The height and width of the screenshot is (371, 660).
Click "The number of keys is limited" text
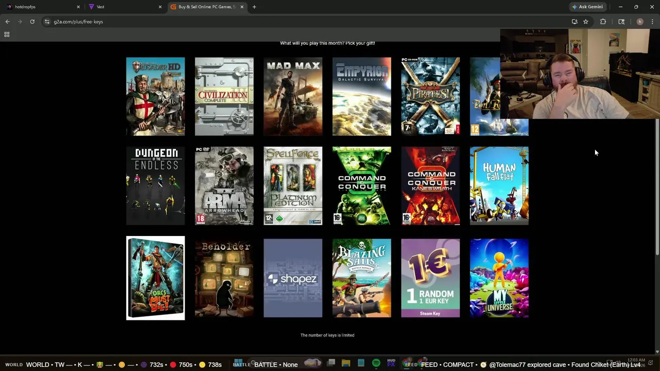click(x=327, y=335)
